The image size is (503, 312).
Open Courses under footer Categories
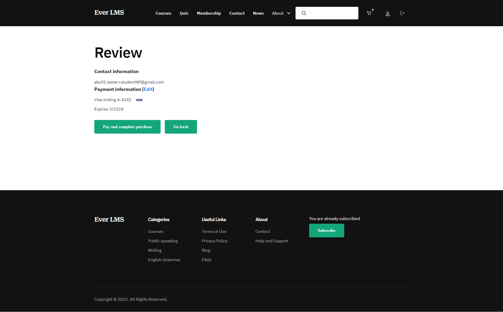pos(156,232)
